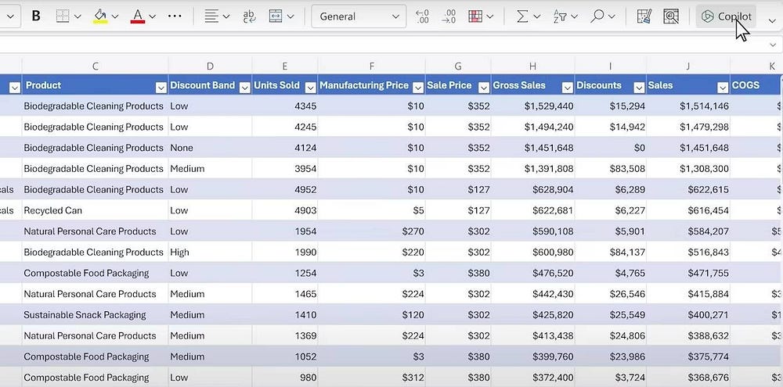This screenshot has width=783, height=387.
Task: Open Sale Price column filter
Action: 484,88
